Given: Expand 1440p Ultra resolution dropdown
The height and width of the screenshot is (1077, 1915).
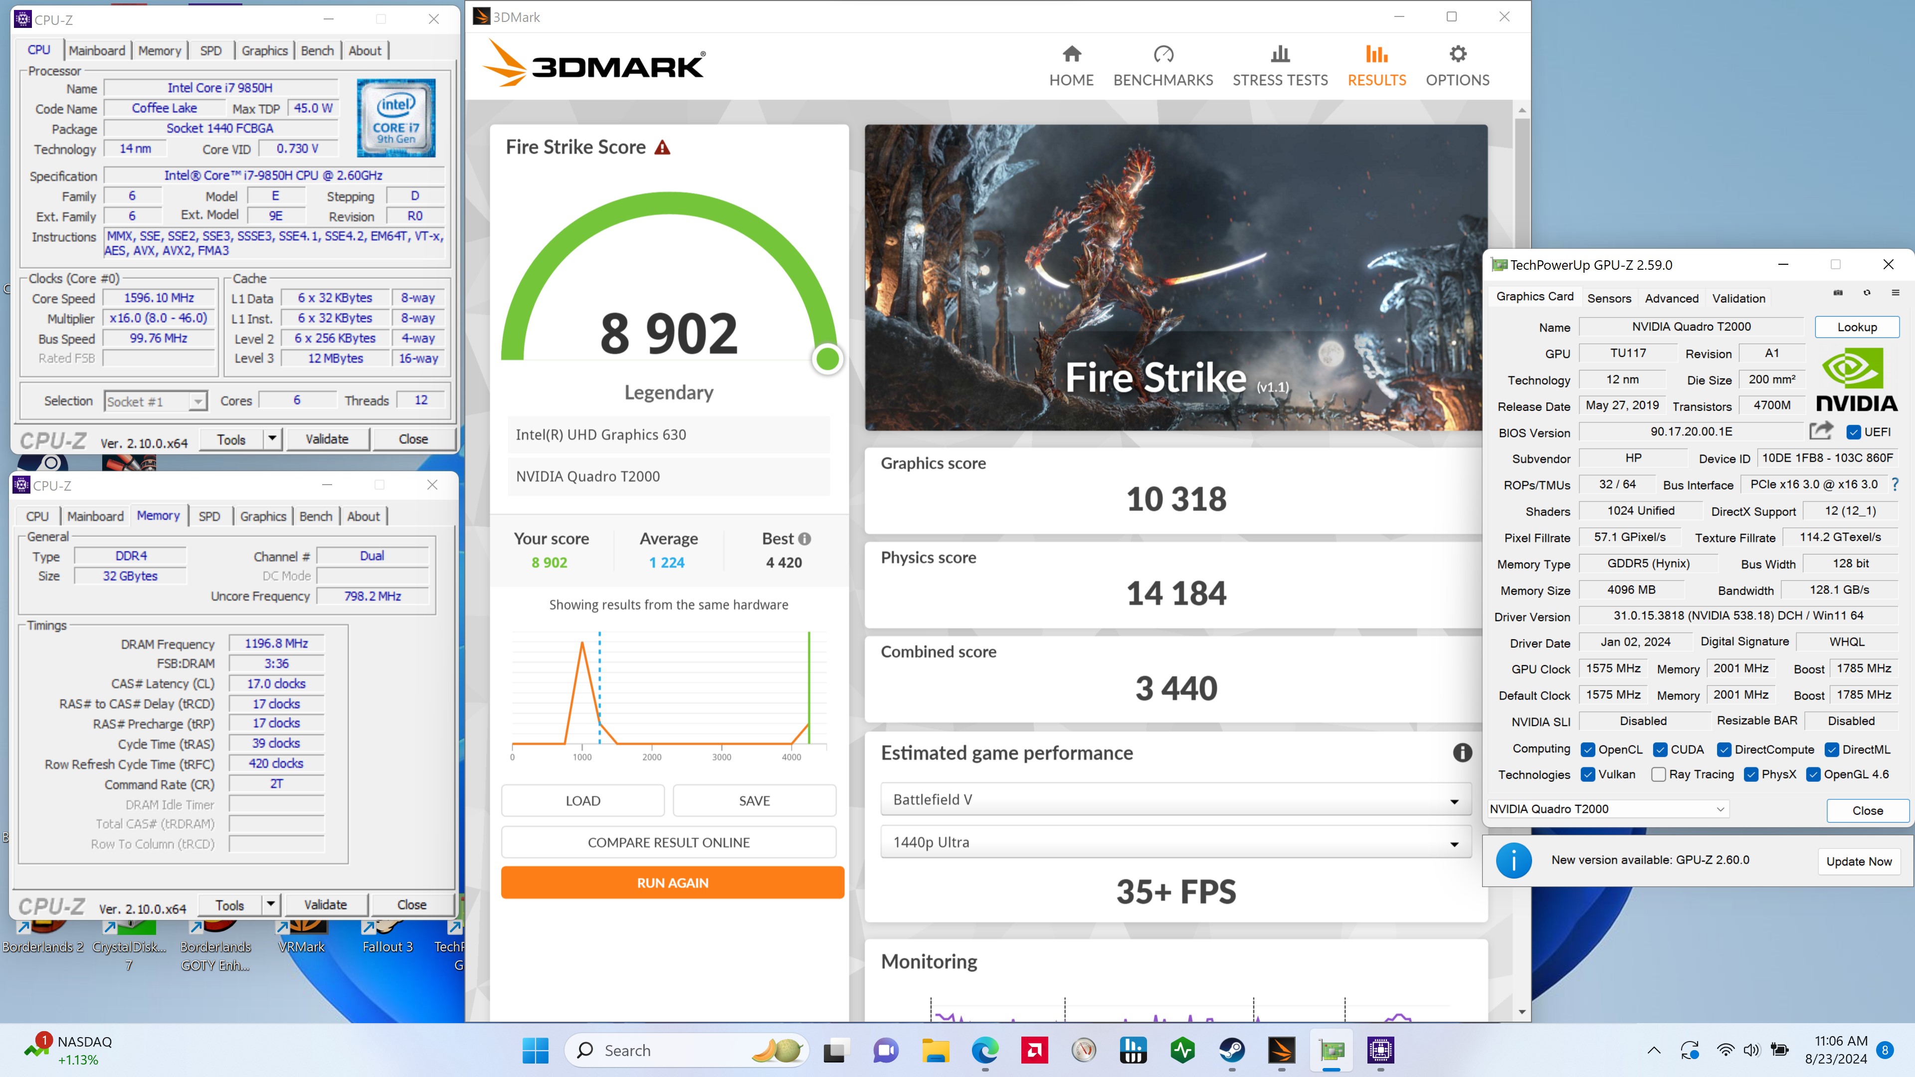Looking at the screenshot, I should pos(1175,842).
